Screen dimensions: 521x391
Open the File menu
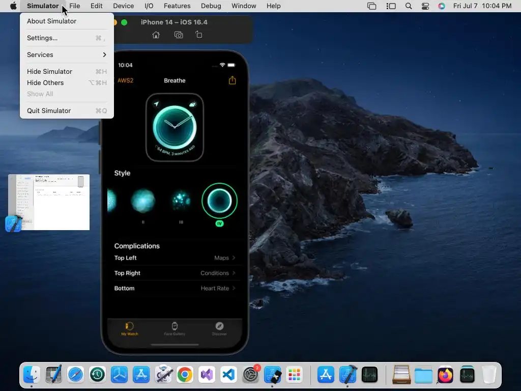(74, 6)
